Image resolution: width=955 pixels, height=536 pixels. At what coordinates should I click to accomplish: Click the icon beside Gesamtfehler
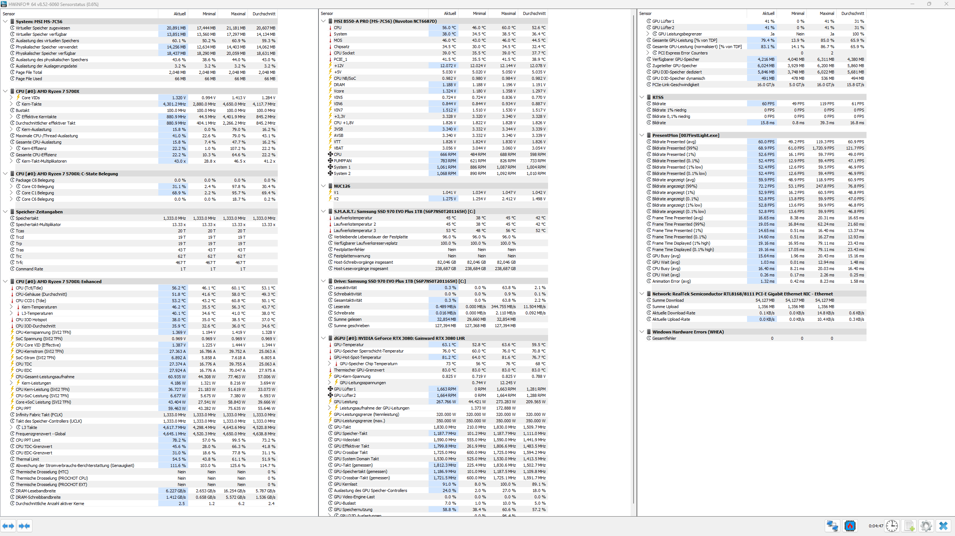649,338
